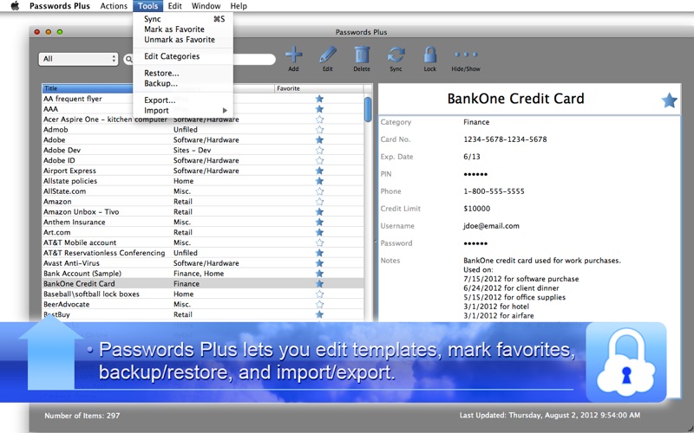Choose Unmark as Favorite menu item

click(183, 39)
